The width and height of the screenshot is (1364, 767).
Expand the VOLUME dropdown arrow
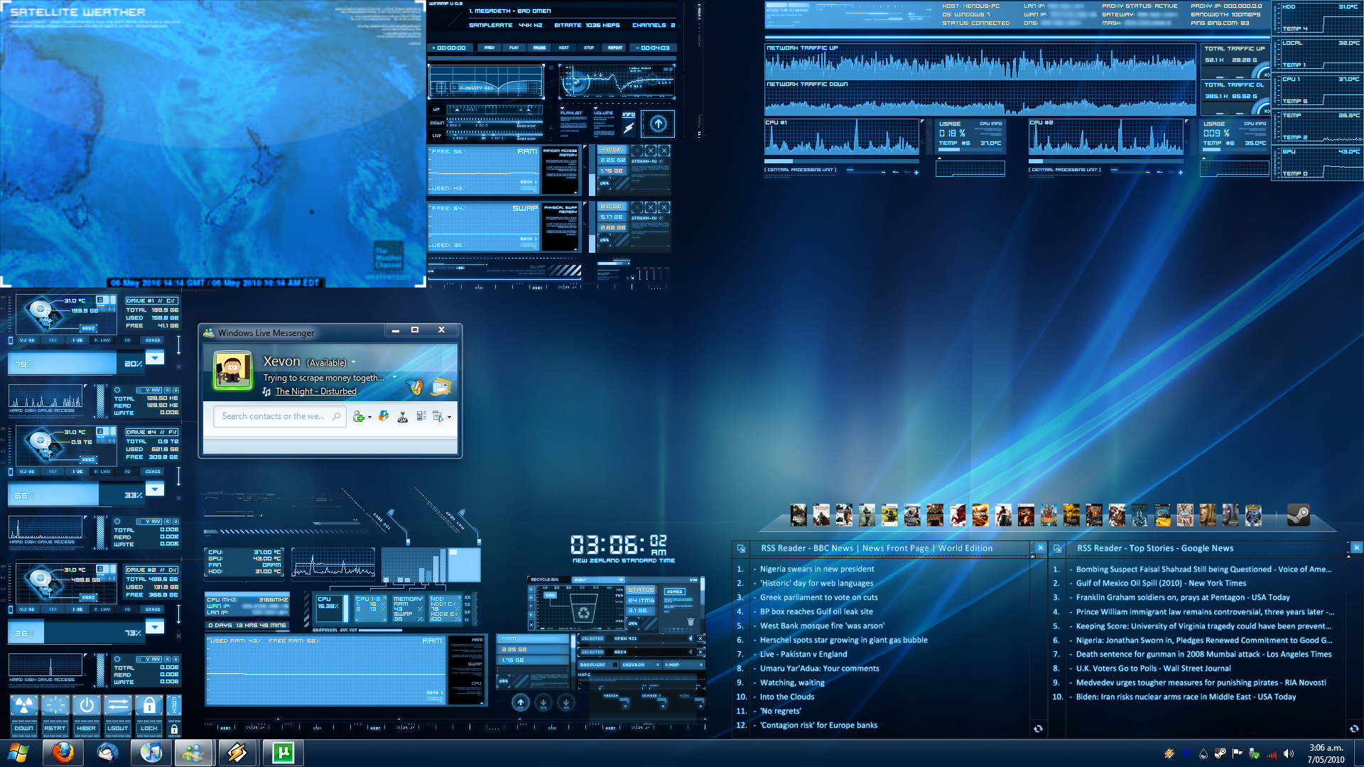point(595,109)
